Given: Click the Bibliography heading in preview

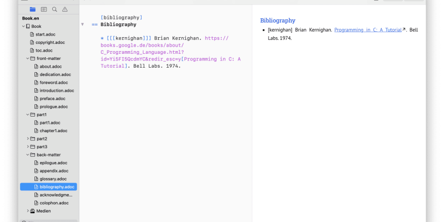Looking at the screenshot, I should click(277, 21).
